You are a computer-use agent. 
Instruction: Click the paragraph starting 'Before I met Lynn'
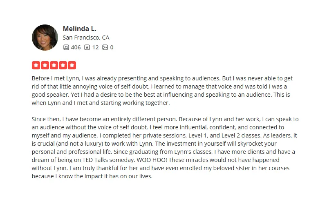pos(162,91)
